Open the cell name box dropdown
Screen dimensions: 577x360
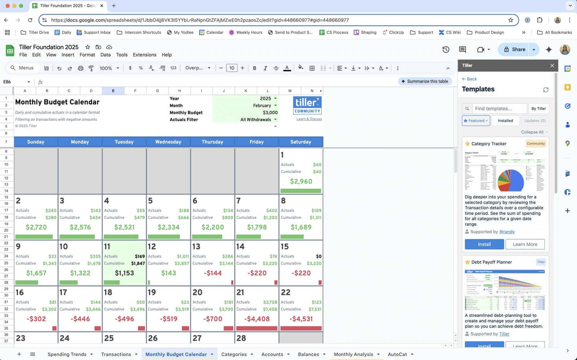[28, 82]
